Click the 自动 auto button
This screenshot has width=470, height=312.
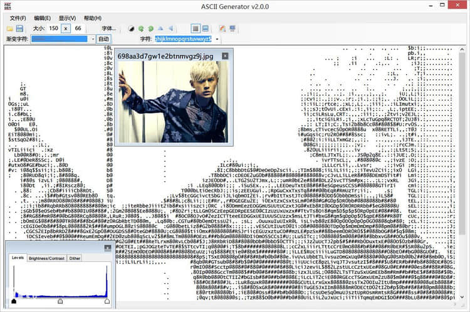coord(103,39)
